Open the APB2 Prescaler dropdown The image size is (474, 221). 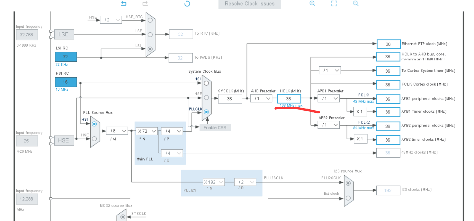tap(328, 125)
